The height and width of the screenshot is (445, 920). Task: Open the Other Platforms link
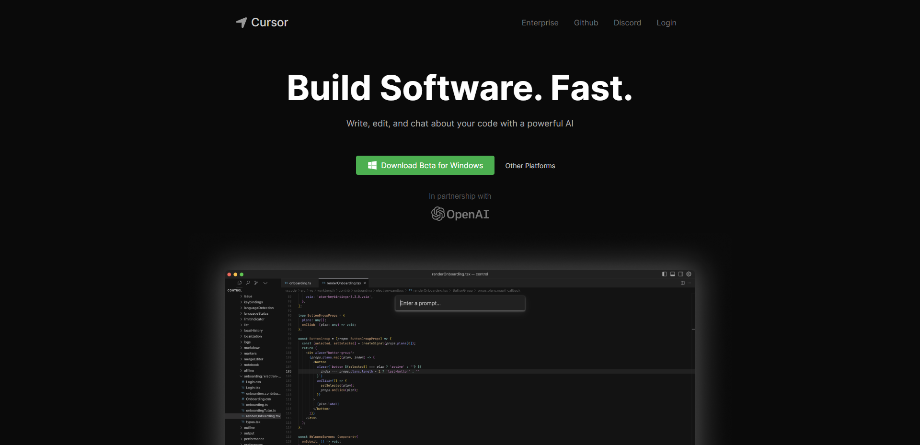[x=530, y=166]
